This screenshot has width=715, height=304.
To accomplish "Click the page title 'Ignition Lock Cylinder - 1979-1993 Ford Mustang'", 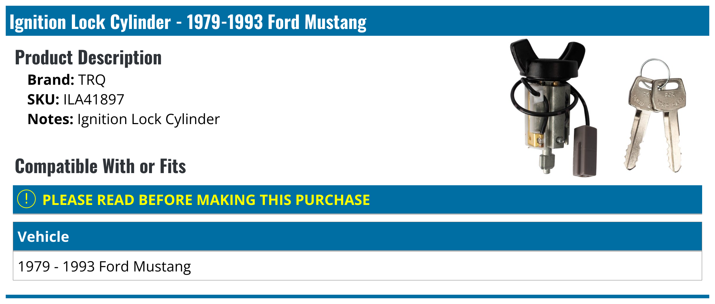I will coord(188,22).
